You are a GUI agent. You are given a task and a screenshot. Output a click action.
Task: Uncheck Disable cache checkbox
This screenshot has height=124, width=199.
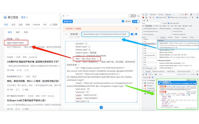(169, 18)
